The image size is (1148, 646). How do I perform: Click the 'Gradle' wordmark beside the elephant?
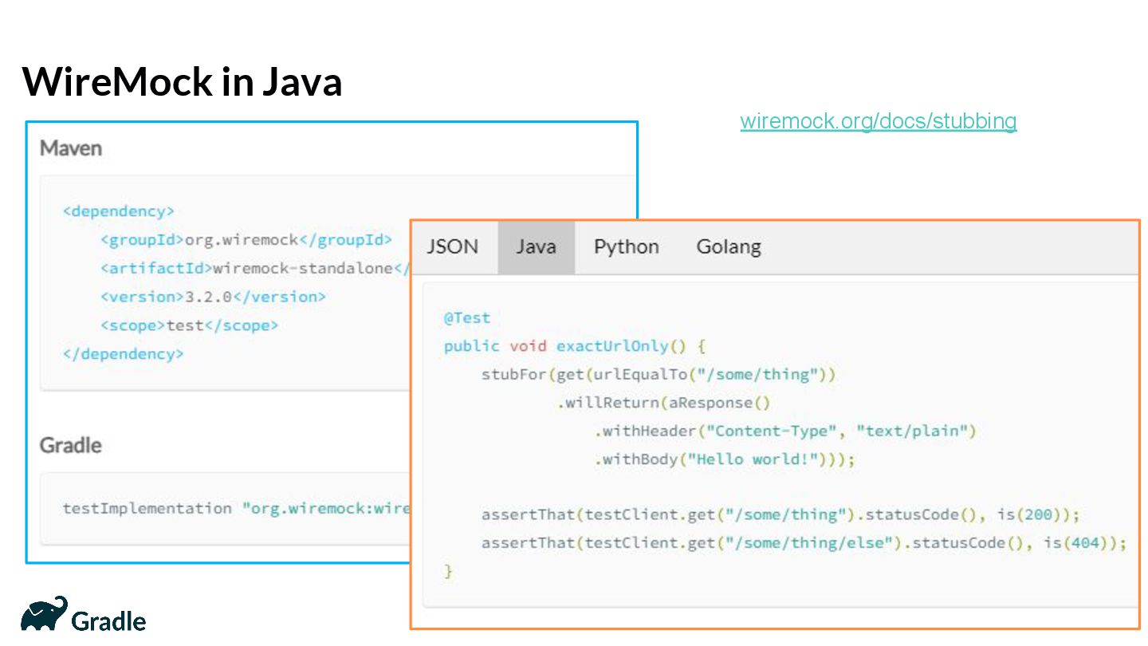(x=109, y=620)
